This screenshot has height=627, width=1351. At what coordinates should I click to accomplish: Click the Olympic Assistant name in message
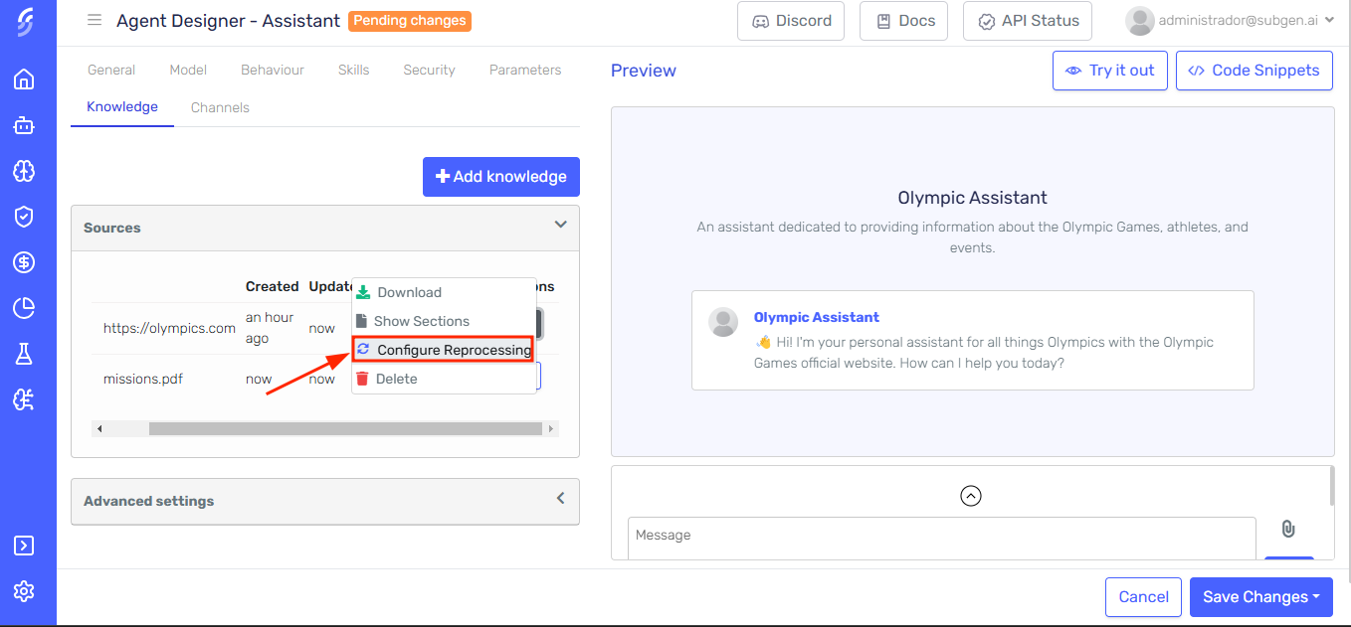(x=817, y=317)
